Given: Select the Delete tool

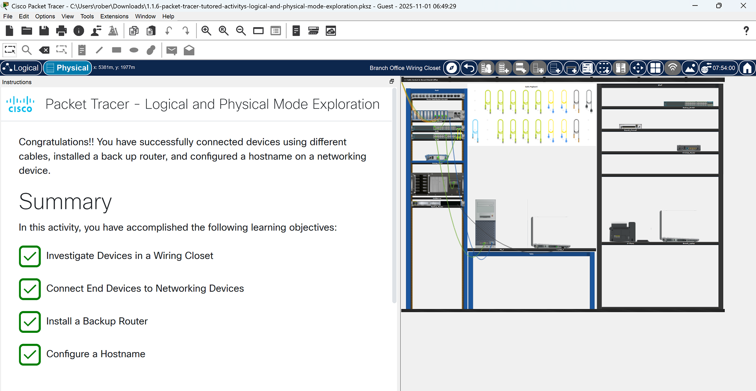Looking at the screenshot, I should [x=44, y=50].
